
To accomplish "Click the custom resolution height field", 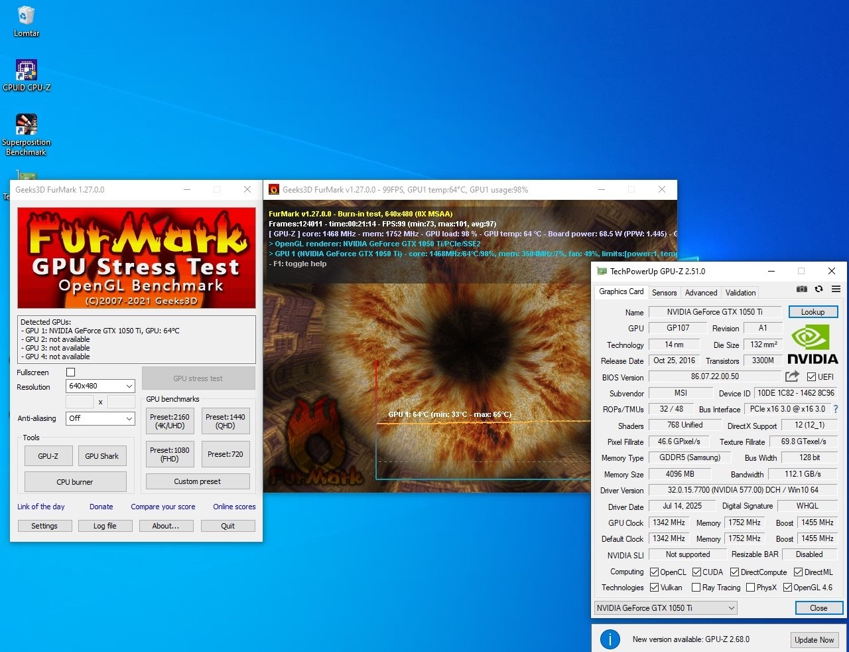I will (121, 402).
